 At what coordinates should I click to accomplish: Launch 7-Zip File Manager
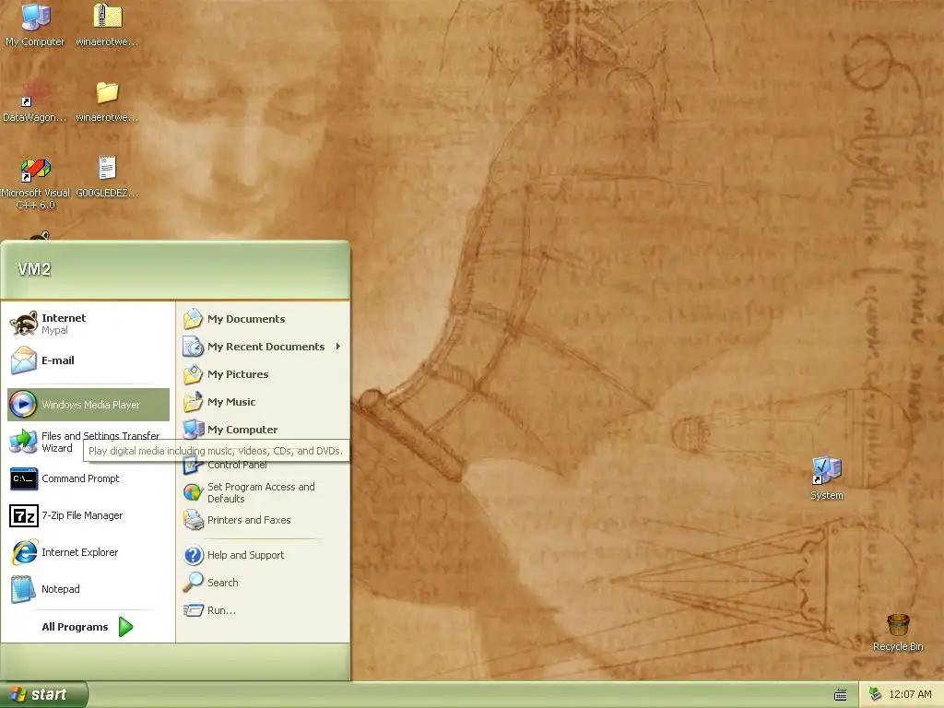(x=88, y=515)
